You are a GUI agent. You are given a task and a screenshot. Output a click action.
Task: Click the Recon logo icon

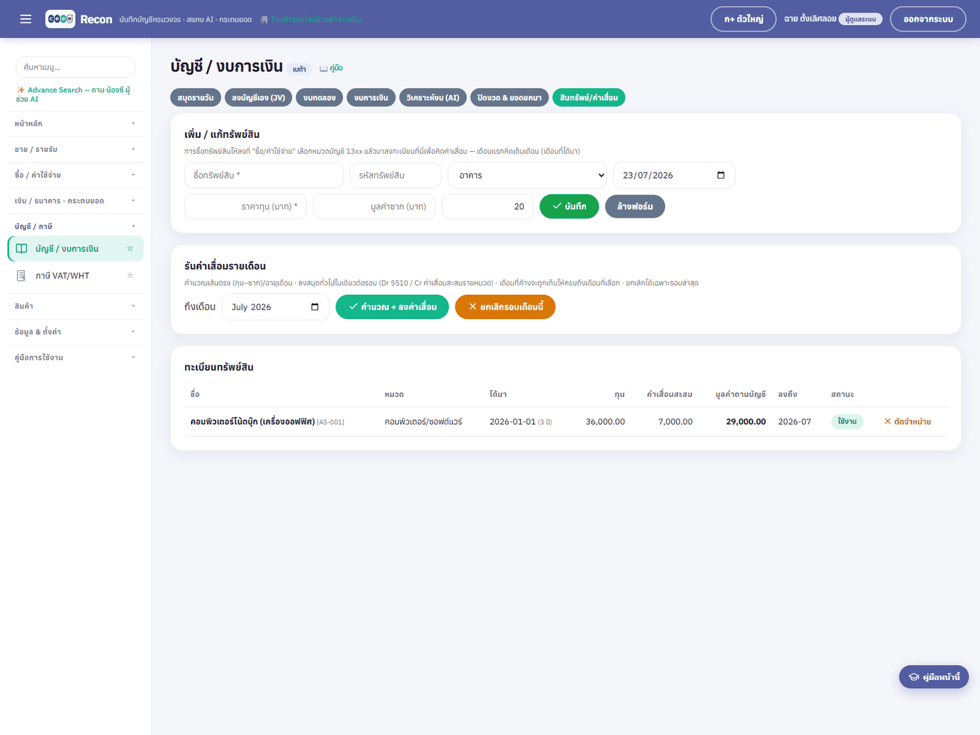60,19
